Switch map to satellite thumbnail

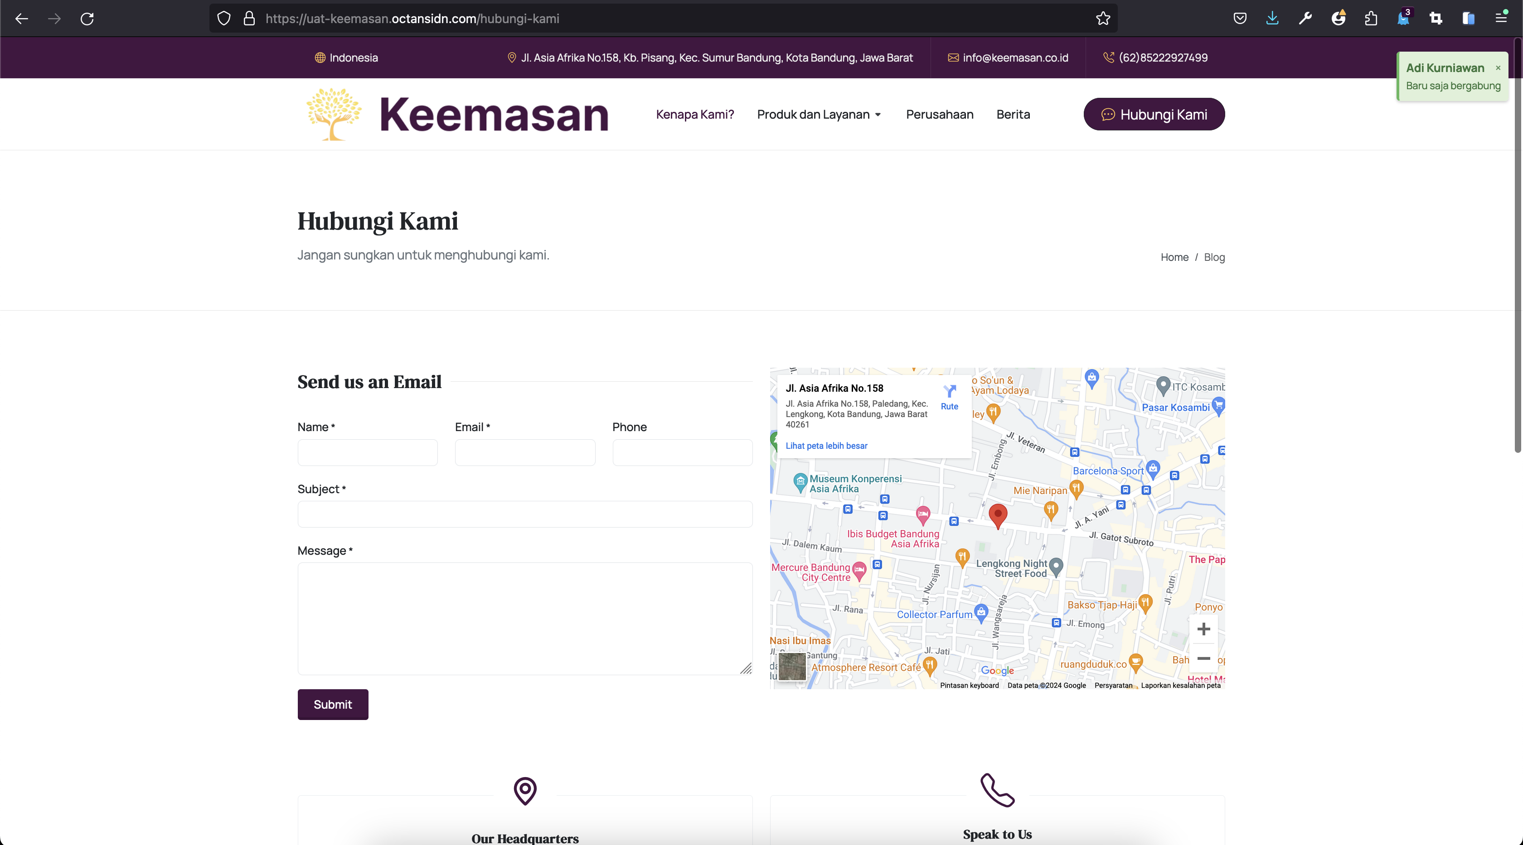[x=792, y=666]
